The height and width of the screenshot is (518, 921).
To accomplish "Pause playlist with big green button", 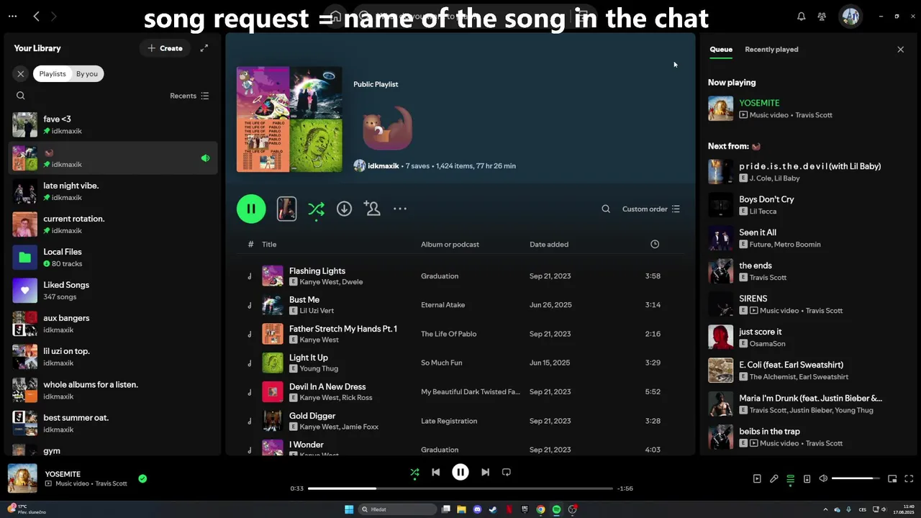I will point(251,209).
